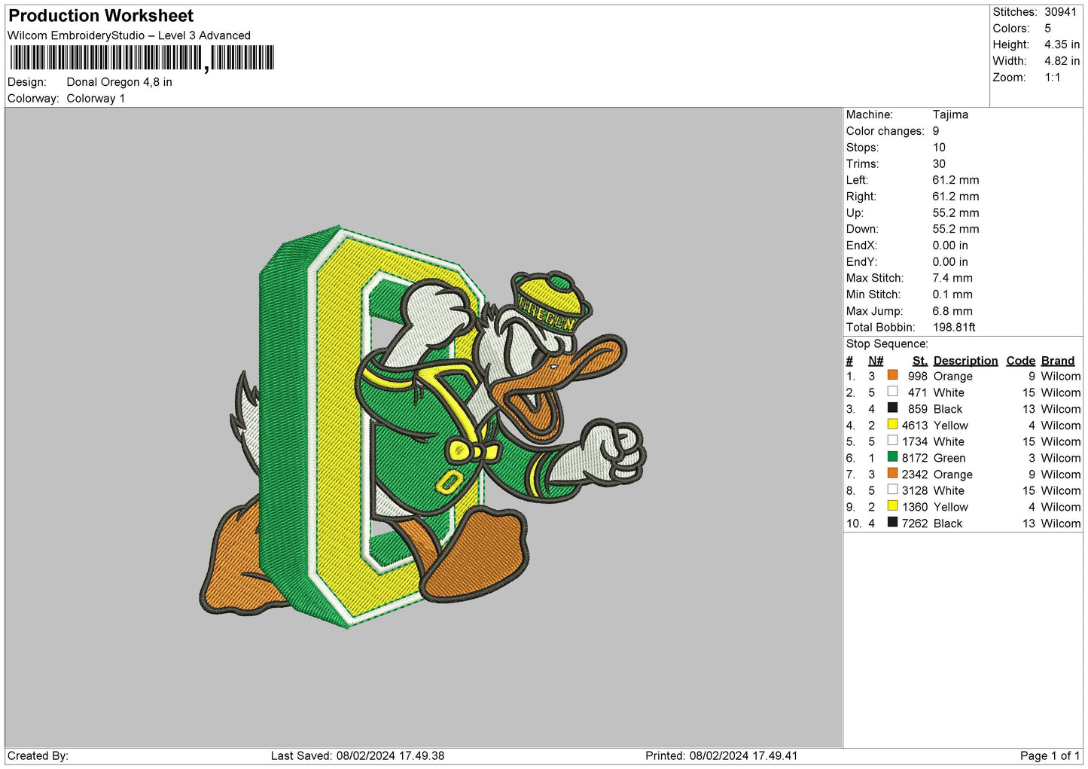Image resolution: width=1088 pixels, height=769 pixels.
Task: Click black swatch in stop row 3
Action: pyautogui.click(x=892, y=407)
